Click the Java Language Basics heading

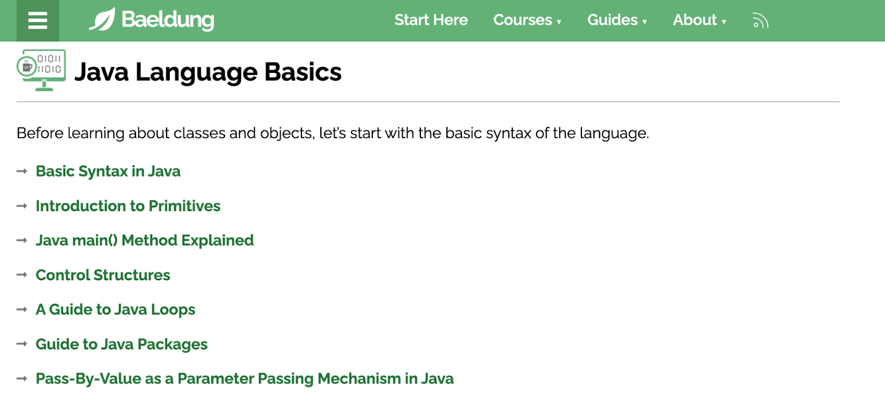point(208,72)
